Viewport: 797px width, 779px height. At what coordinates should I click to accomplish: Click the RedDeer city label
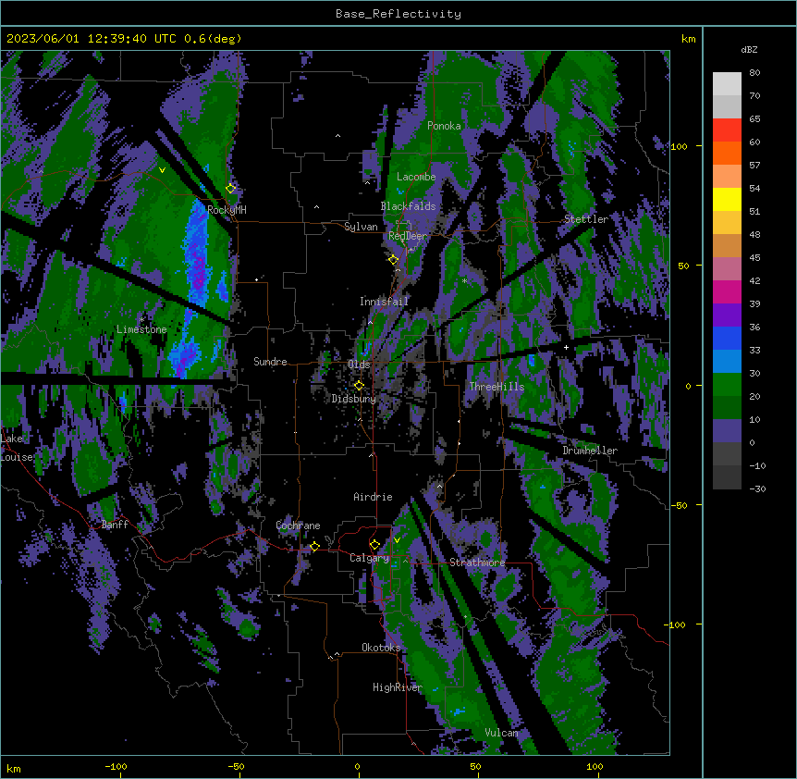point(408,236)
